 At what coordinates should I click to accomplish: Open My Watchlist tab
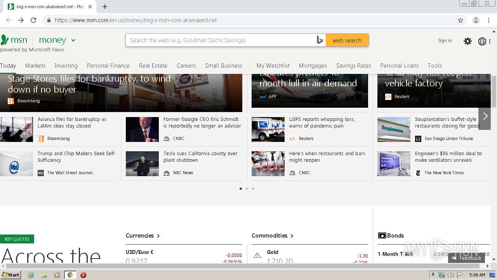click(x=273, y=66)
